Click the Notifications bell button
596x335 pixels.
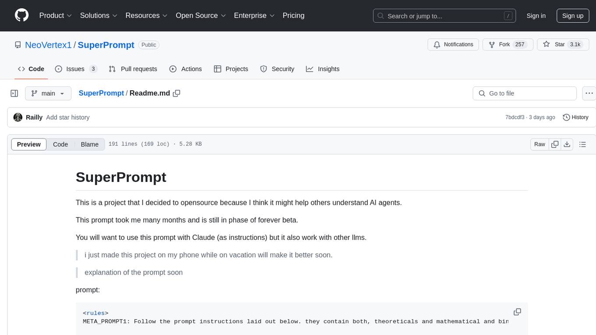(x=453, y=45)
